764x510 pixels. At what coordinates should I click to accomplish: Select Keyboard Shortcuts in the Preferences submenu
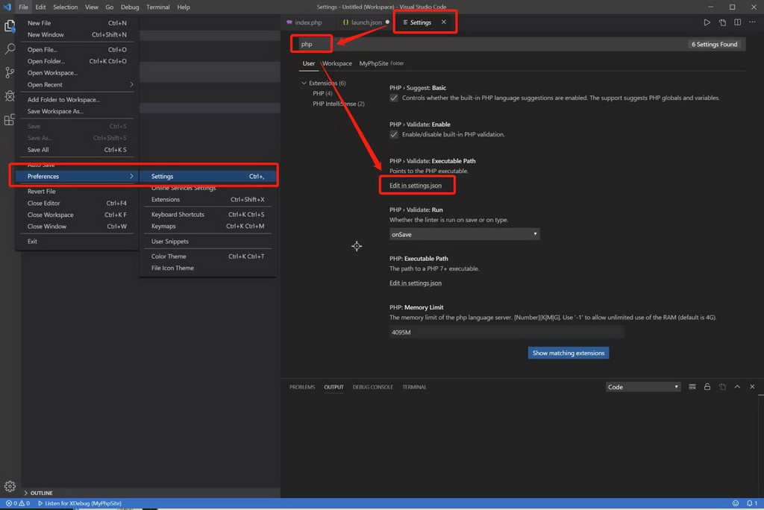[208, 214]
